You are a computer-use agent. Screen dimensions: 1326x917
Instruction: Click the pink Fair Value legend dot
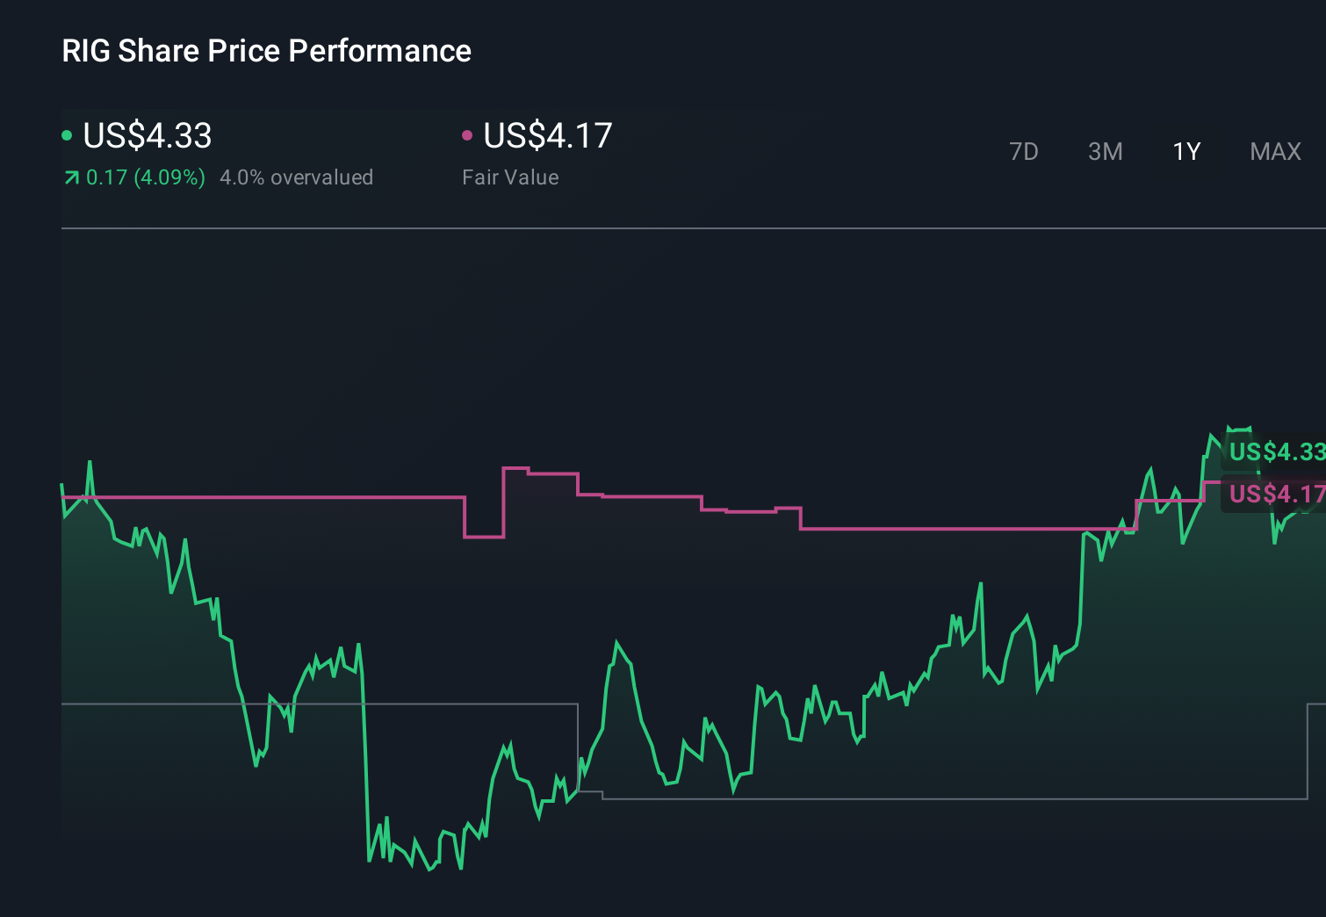tap(467, 134)
